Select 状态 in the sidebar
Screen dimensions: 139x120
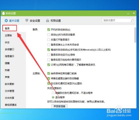7,42
